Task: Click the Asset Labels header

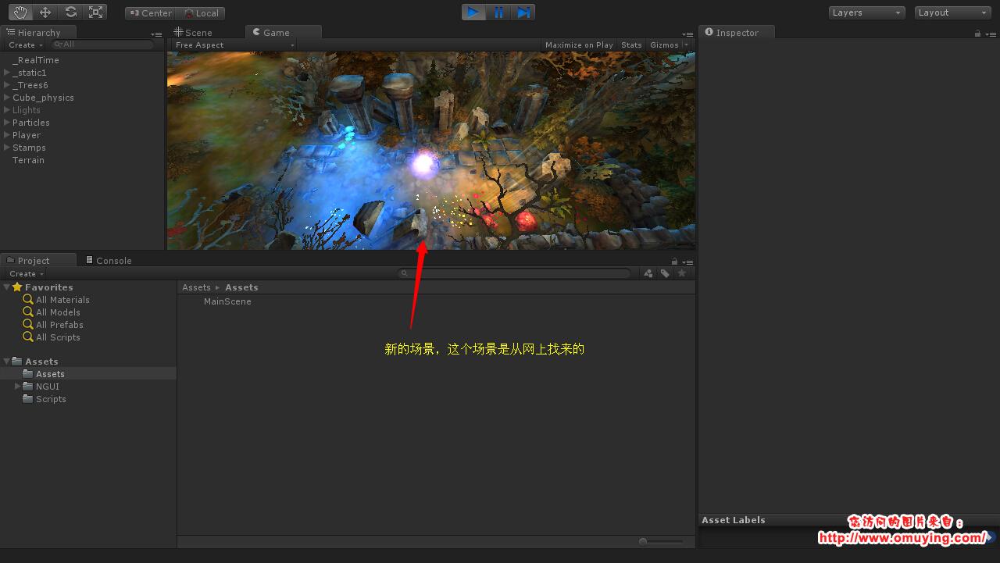Action: [734, 520]
